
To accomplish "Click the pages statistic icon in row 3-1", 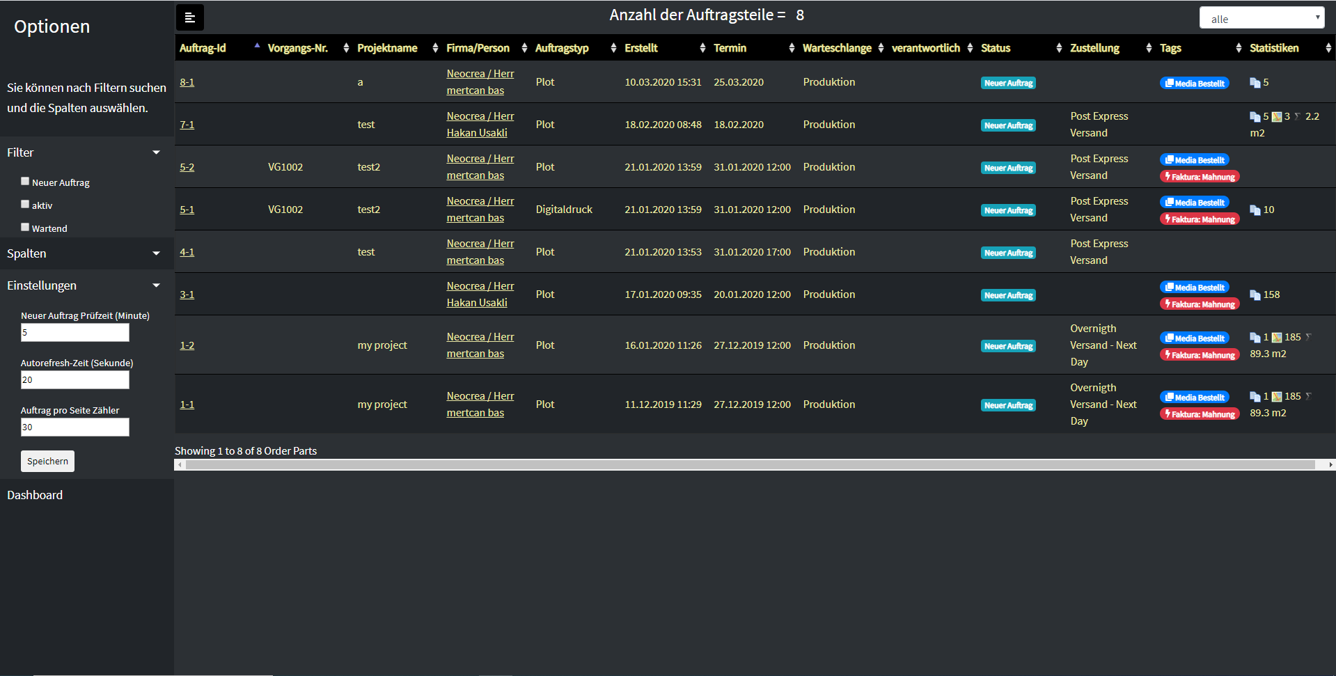I will click(1255, 295).
